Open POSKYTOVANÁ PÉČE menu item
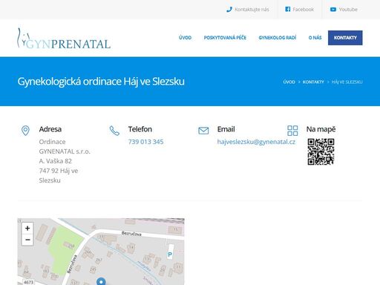The image size is (380, 285). pyautogui.click(x=225, y=38)
